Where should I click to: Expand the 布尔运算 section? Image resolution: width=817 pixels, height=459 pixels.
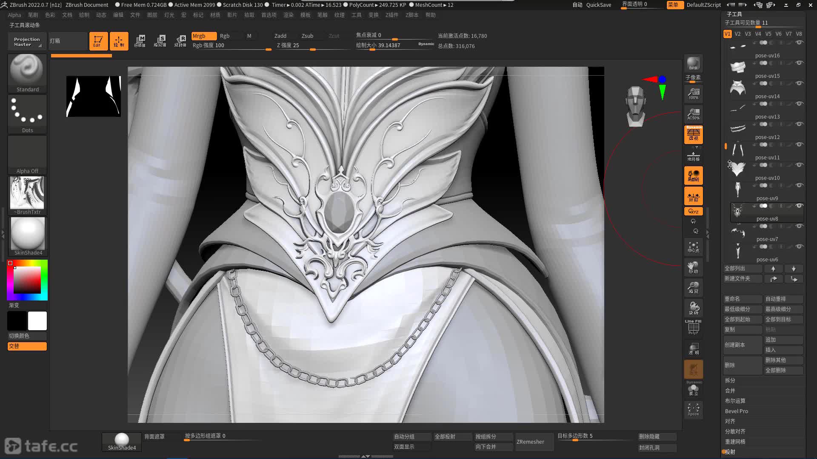coord(735,401)
